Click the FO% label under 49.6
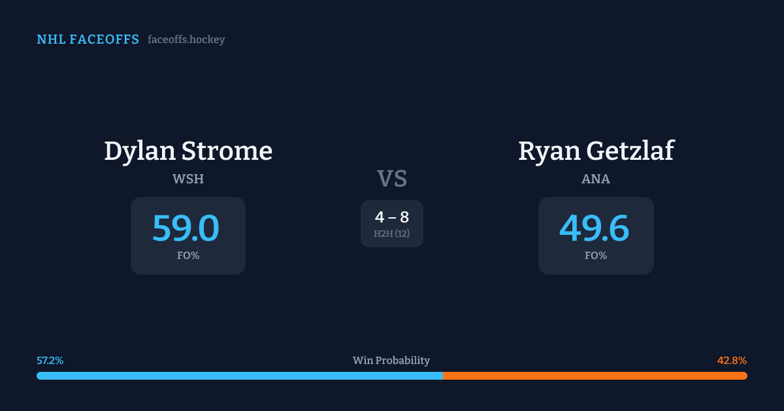This screenshot has width=784, height=411. (x=596, y=256)
